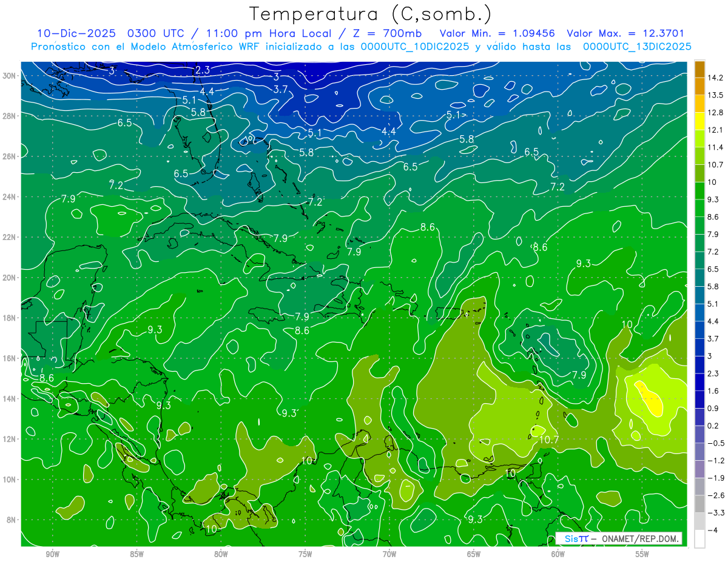Click the -2.6 value on the color scale
Image resolution: width=728 pixels, height=562 pixels.
(x=716, y=495)
